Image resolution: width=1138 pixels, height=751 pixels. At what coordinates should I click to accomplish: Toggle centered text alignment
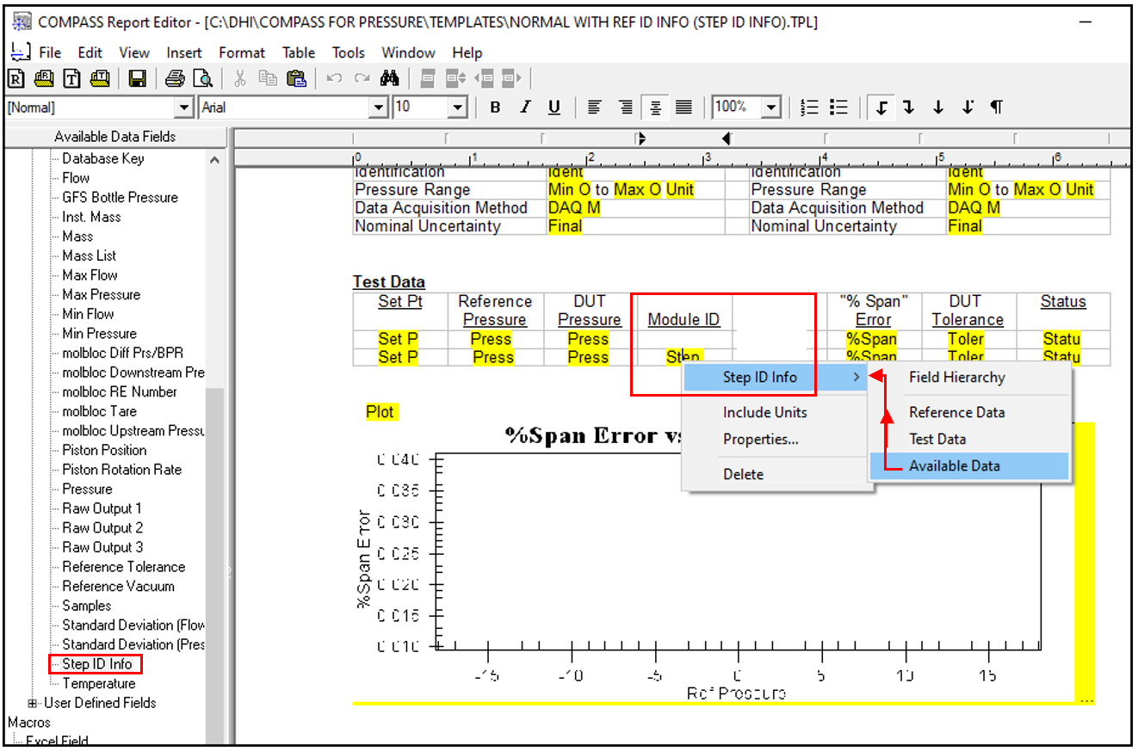[655, 108]
